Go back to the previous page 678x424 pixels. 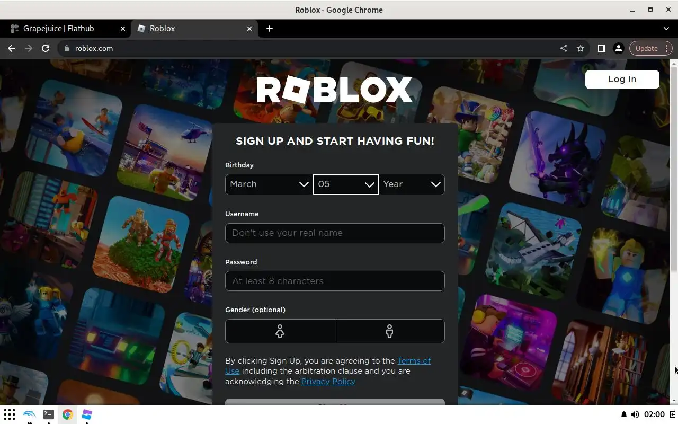pyautogui.click(x=12, y=48)
